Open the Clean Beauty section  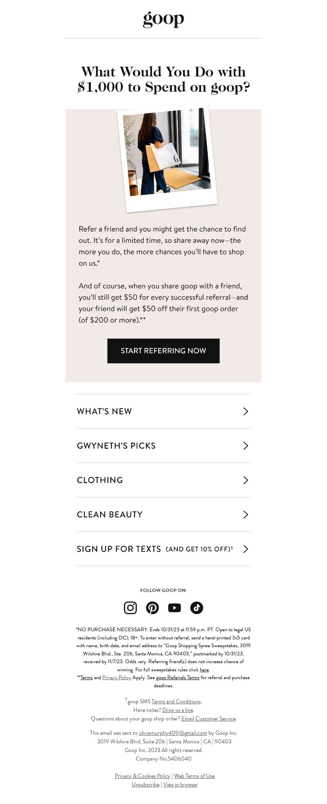[x=163, y=515]
